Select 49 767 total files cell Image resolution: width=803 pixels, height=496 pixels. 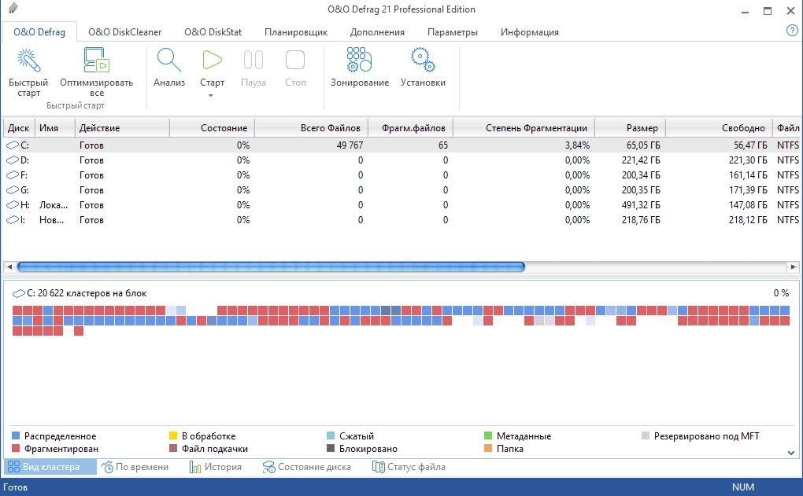[x=350, y=145]
